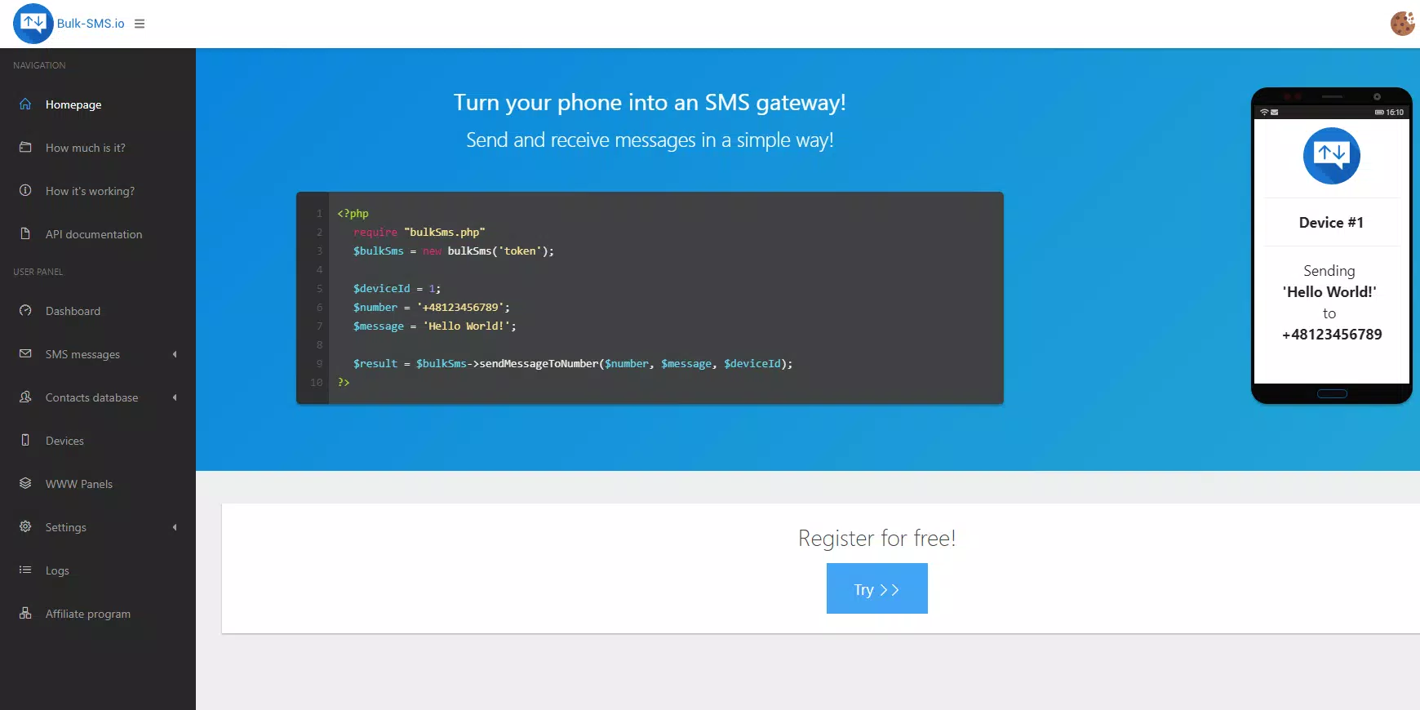This screenshot has height=710, width=1420.
Task: Click the list icon beside Logs
Action: (25, 570)
